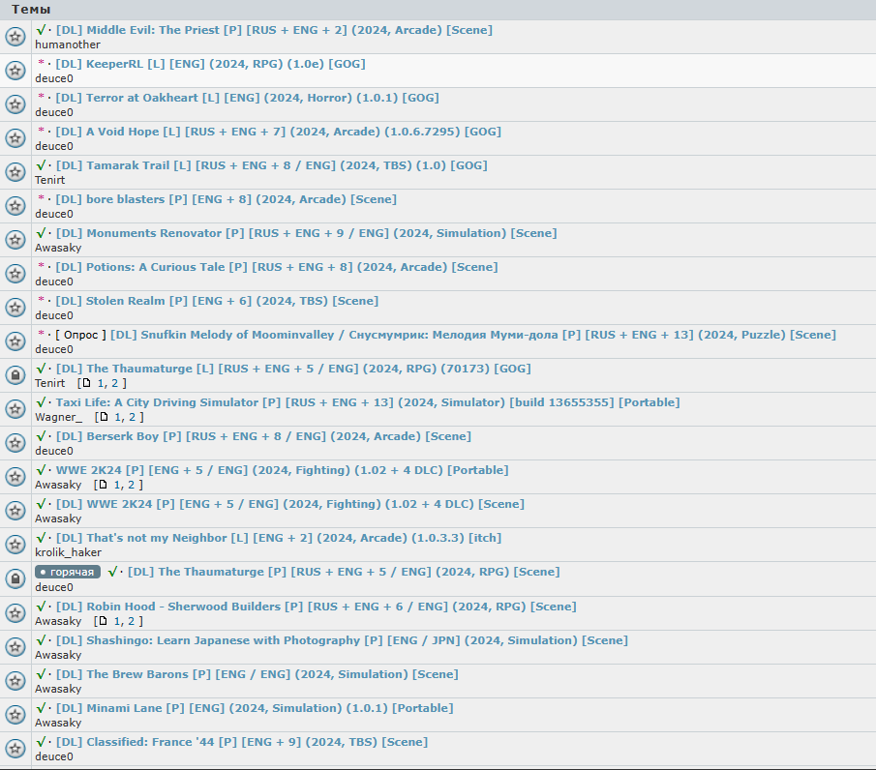Screen dimensions: 876x770
Task: Go to The Brew Barons topic
Action: [257, 674]
